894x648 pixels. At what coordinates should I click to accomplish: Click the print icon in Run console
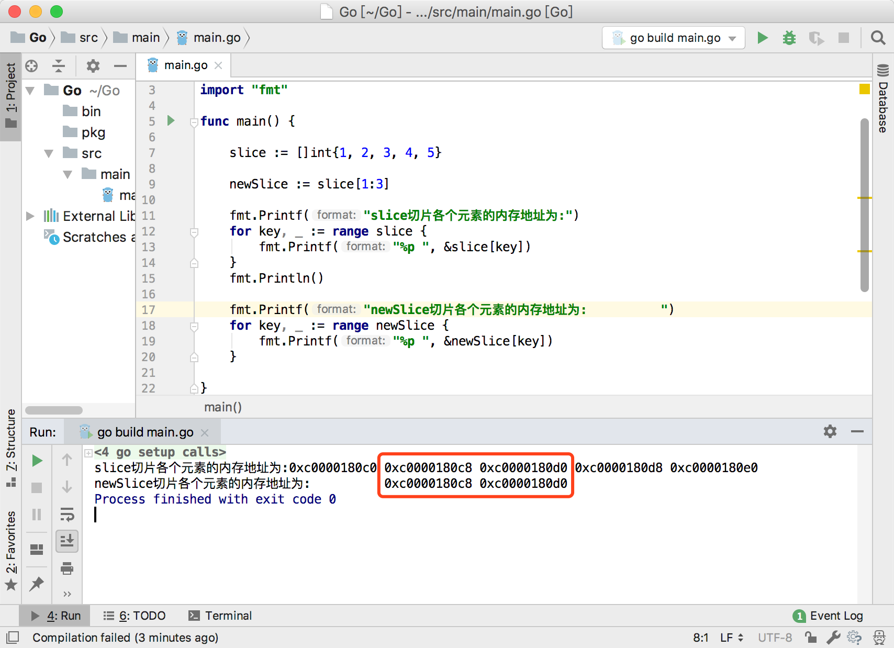point(67,568)
